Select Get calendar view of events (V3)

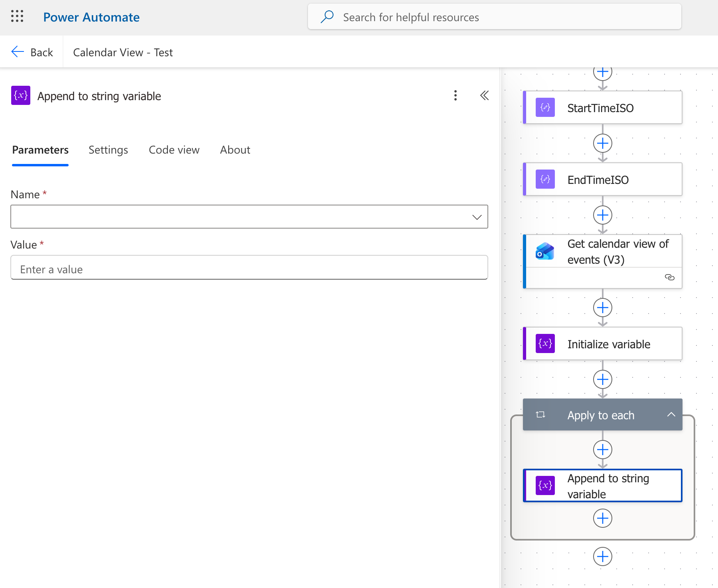602,261
